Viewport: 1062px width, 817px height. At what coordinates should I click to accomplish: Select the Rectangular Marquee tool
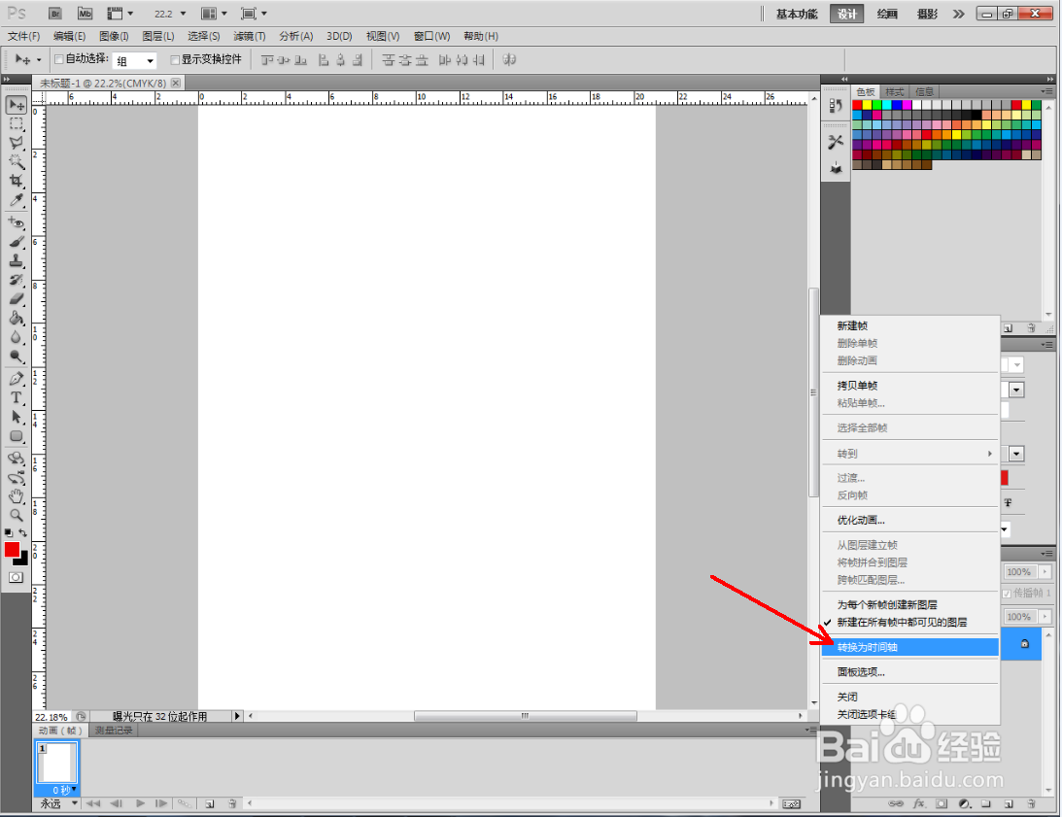[17, 124]
